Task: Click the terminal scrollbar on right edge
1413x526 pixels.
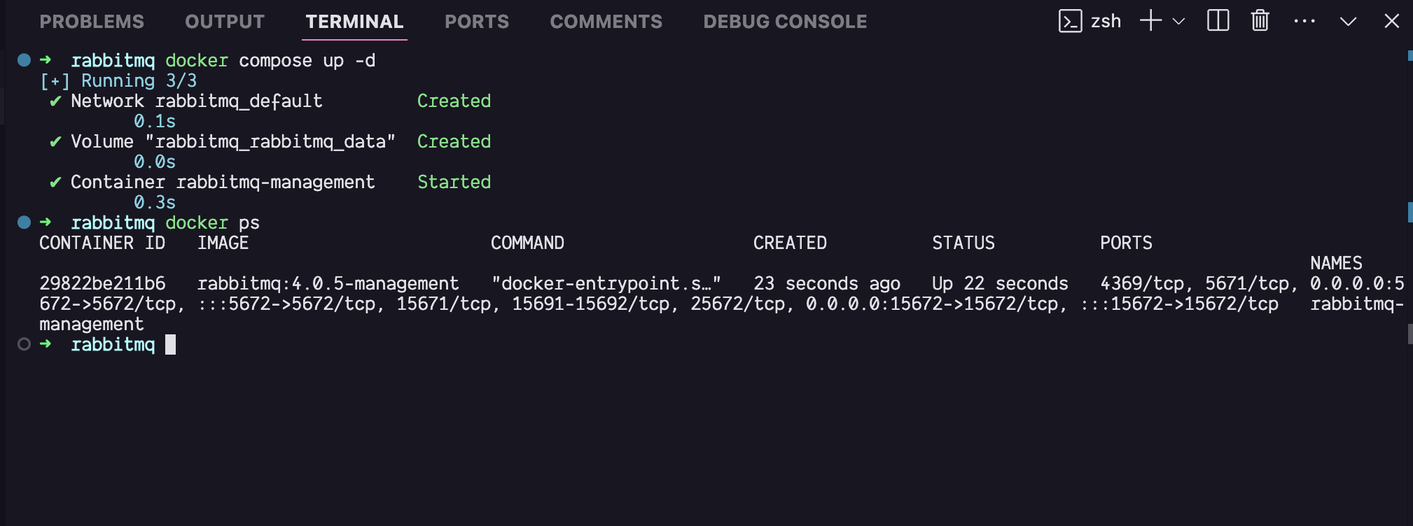Action: coord(1409,210)
